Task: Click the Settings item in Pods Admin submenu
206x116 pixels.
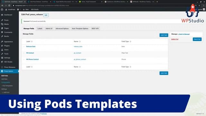Action: coord(4,89)
